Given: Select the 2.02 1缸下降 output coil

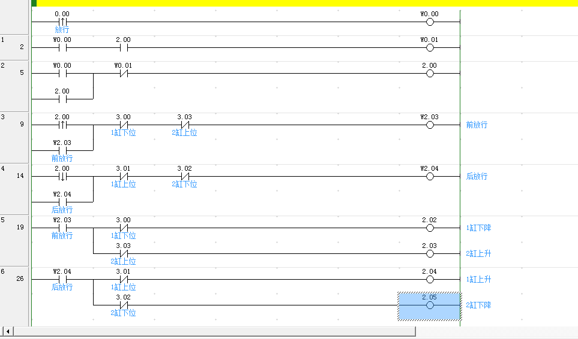Looking at the screenshot, I should click(429, 228).
